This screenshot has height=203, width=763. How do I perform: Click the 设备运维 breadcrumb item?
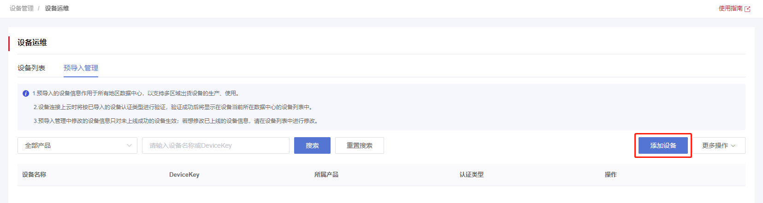point(57,8)
